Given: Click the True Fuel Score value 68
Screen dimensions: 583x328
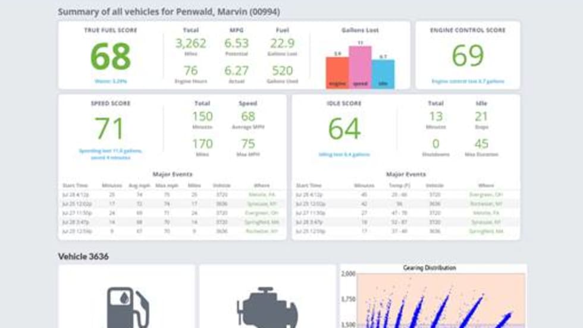Looking at the screenshot, I should tap(110, 56).
